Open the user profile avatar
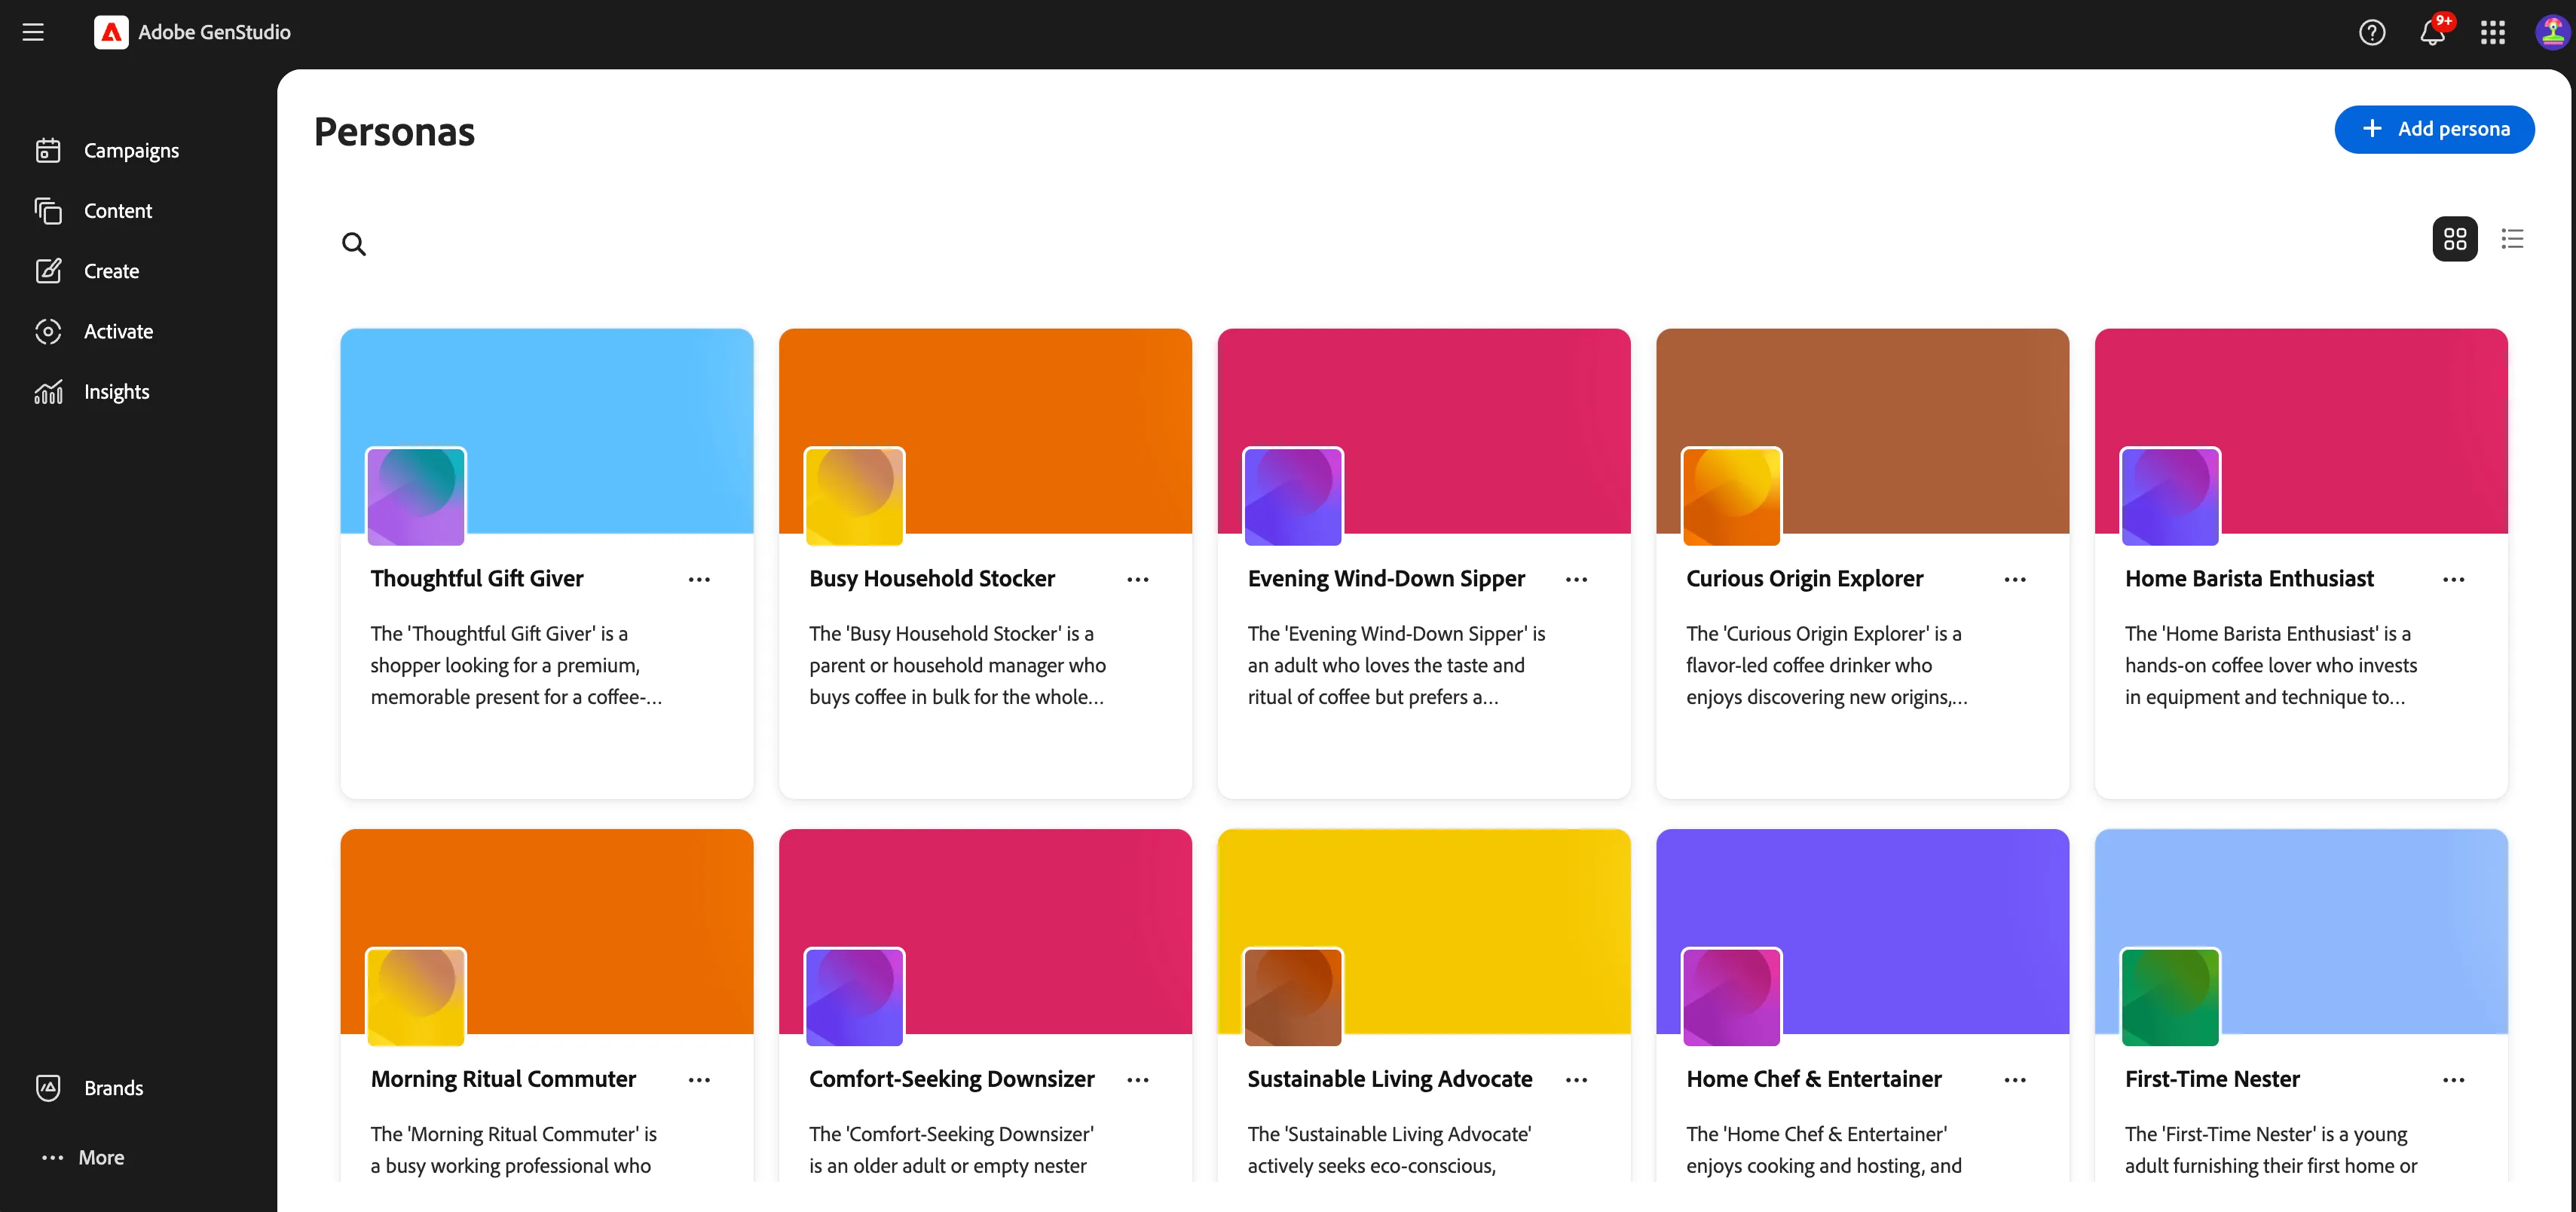 pyautogui.click(x=2552, y=33)
